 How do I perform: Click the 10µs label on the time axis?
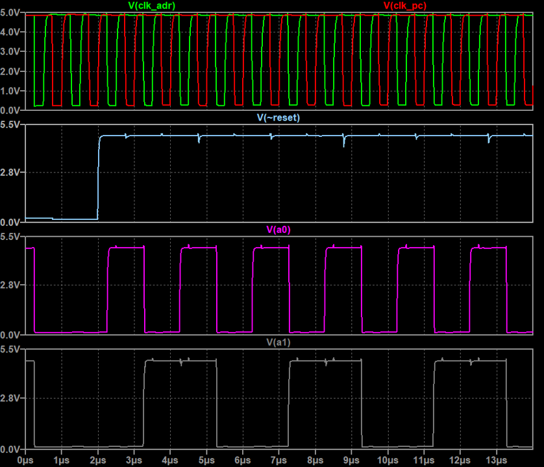click(x=387, y=460)
